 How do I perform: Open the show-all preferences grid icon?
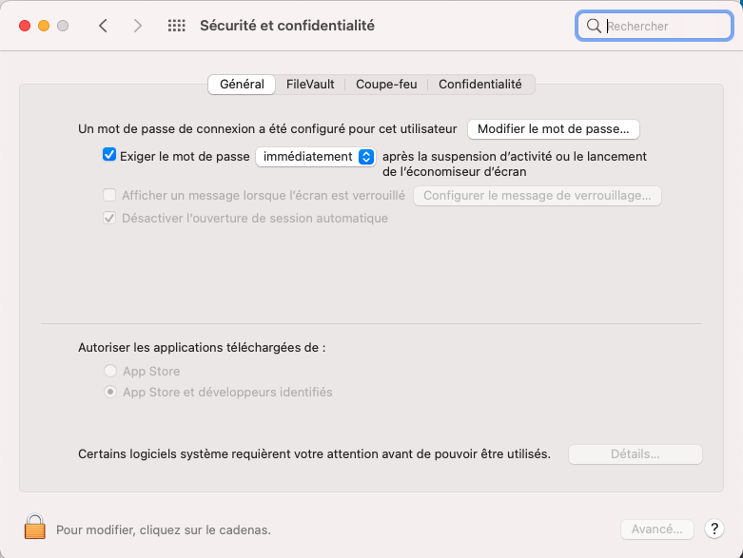(x=177, y=26)
